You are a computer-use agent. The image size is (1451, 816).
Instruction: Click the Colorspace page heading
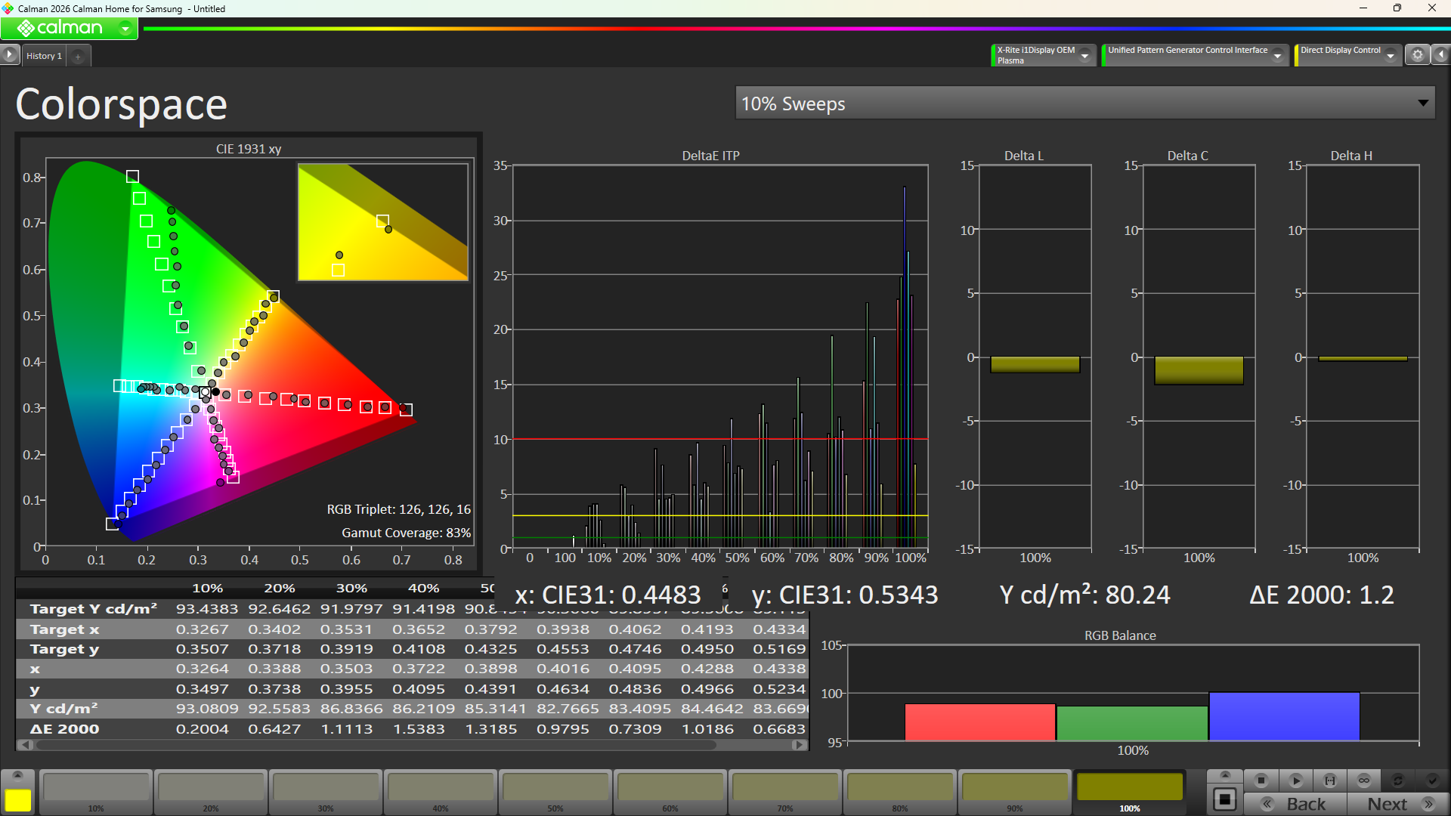(x=121, y=104)
